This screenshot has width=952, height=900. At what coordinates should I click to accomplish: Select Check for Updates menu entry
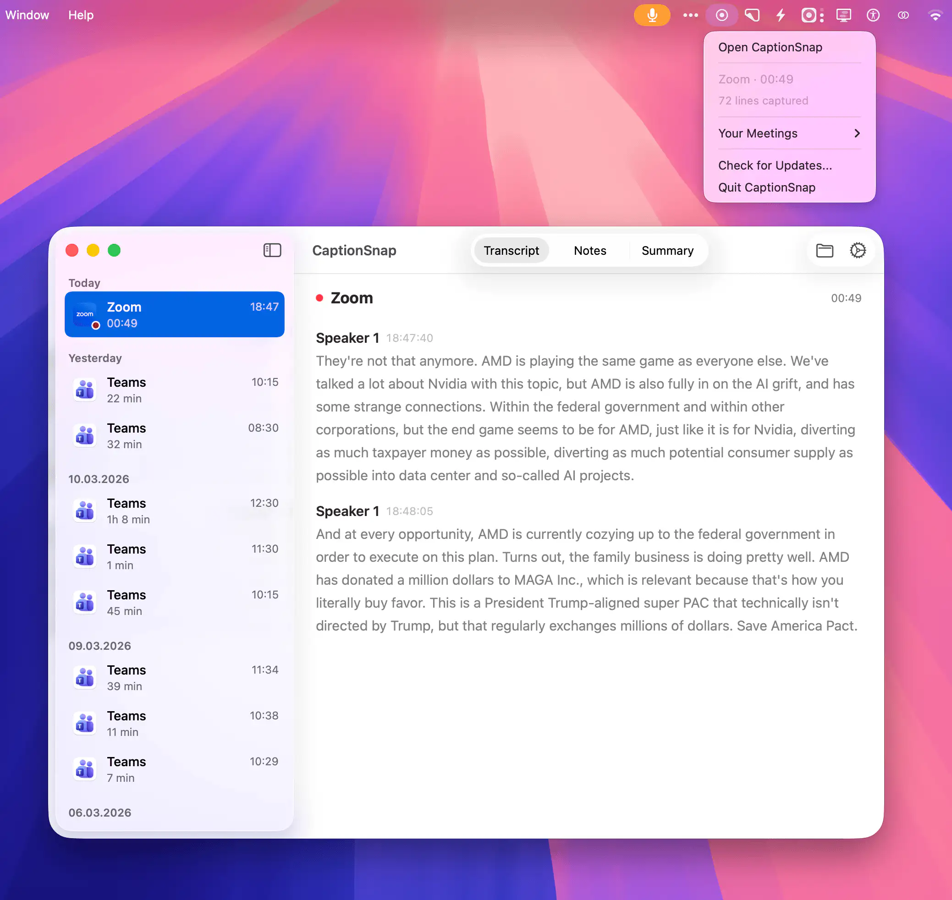pos(775,165)
